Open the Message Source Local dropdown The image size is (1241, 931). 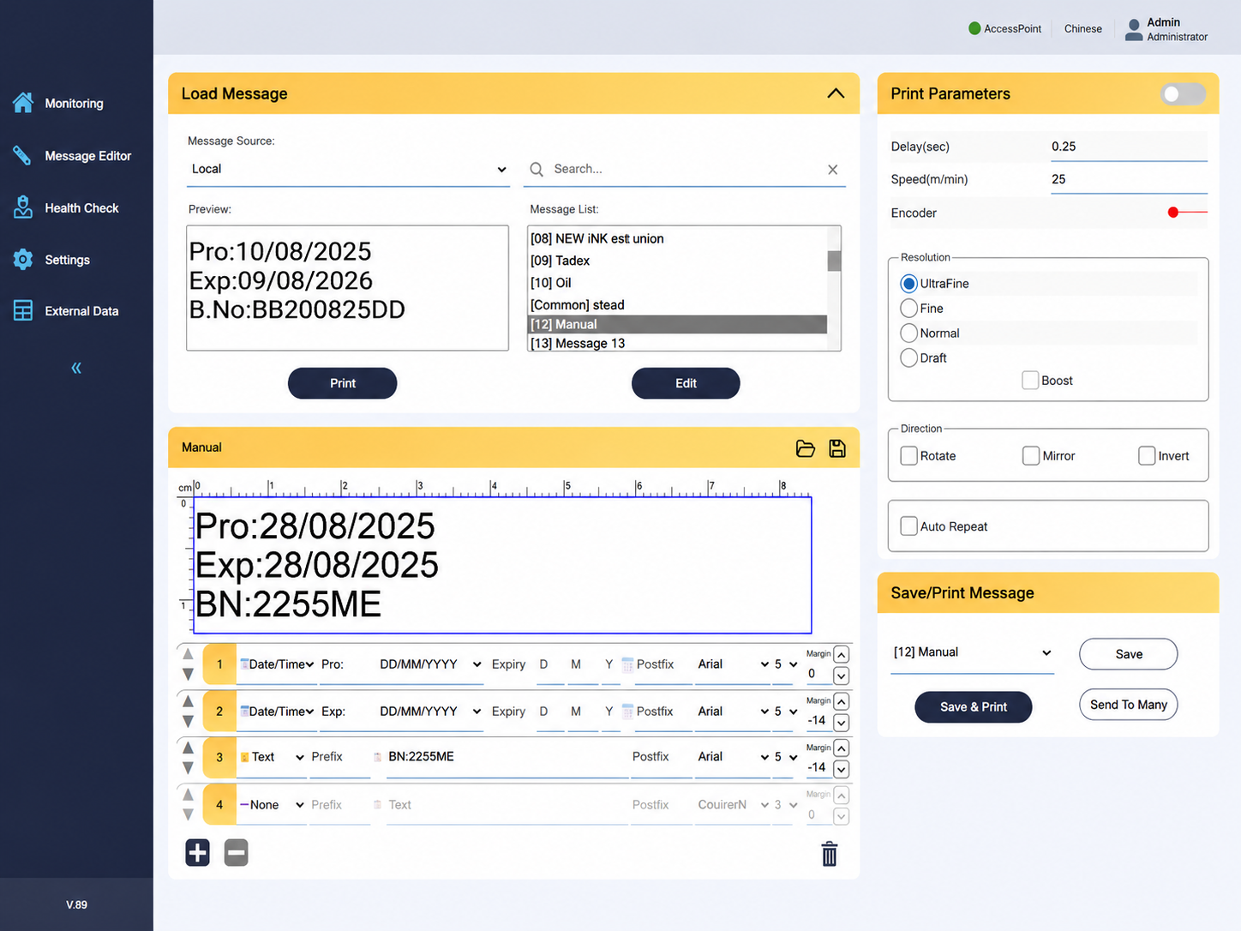pyautogui.click(x=348, y=170)
